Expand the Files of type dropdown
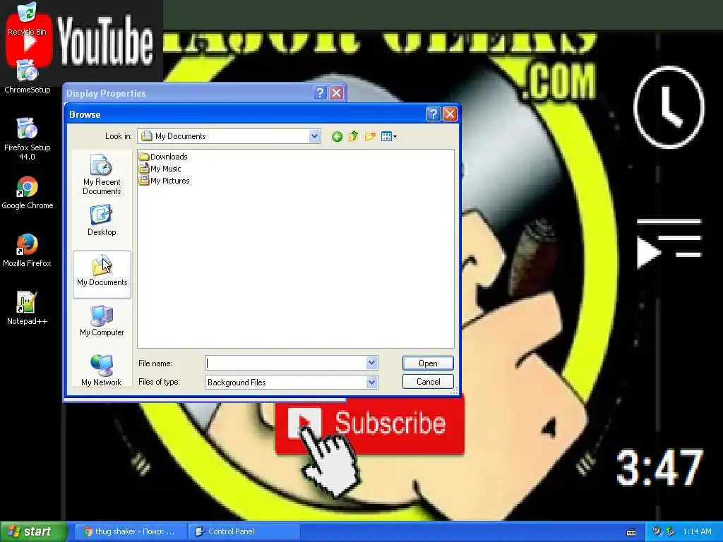The height and width of the screenshot is (542, 723). [x=371, y=382]
